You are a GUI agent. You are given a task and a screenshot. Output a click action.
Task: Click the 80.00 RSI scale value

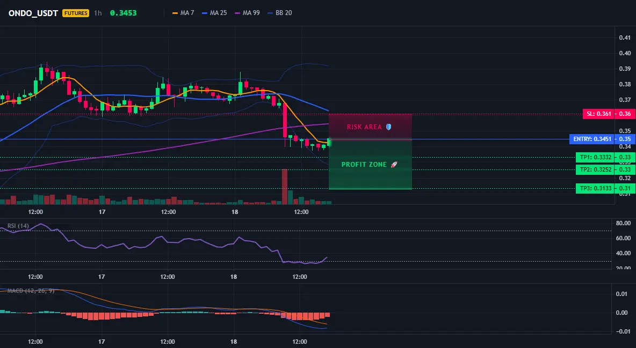[x=623, y=223]
